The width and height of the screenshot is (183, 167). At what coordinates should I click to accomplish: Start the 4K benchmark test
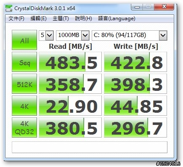coord(24,106)
